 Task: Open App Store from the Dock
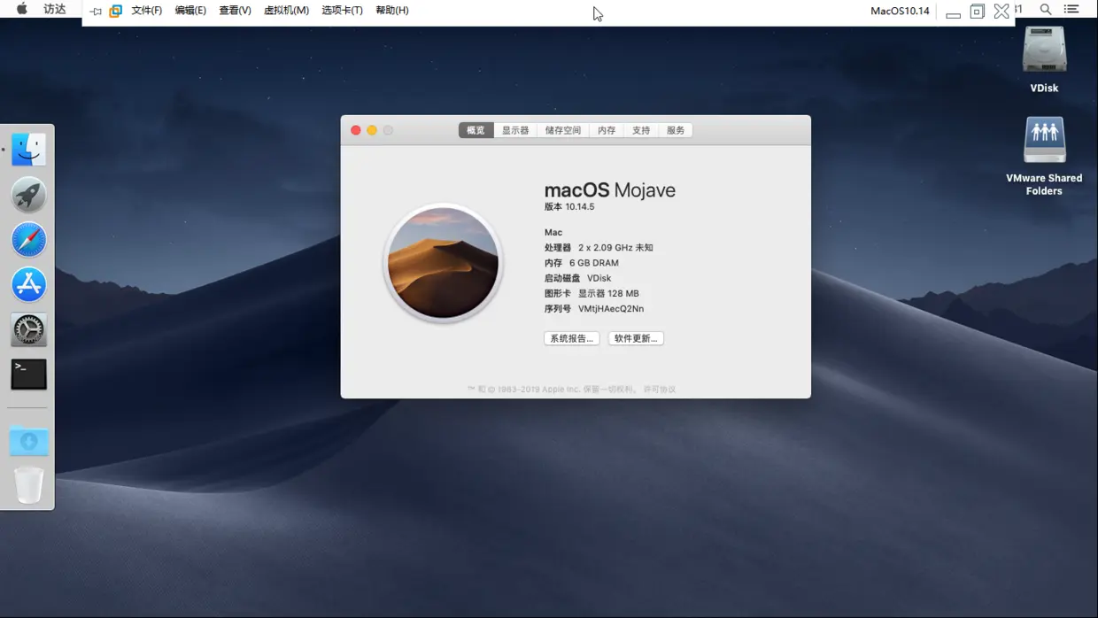pyautogui.click(x=28, y=285)
